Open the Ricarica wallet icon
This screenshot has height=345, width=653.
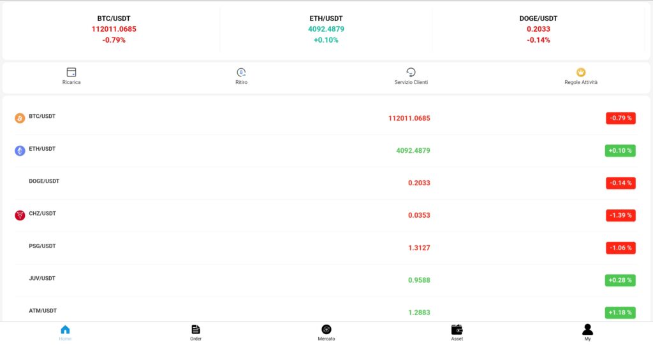[x=71, y=73]
